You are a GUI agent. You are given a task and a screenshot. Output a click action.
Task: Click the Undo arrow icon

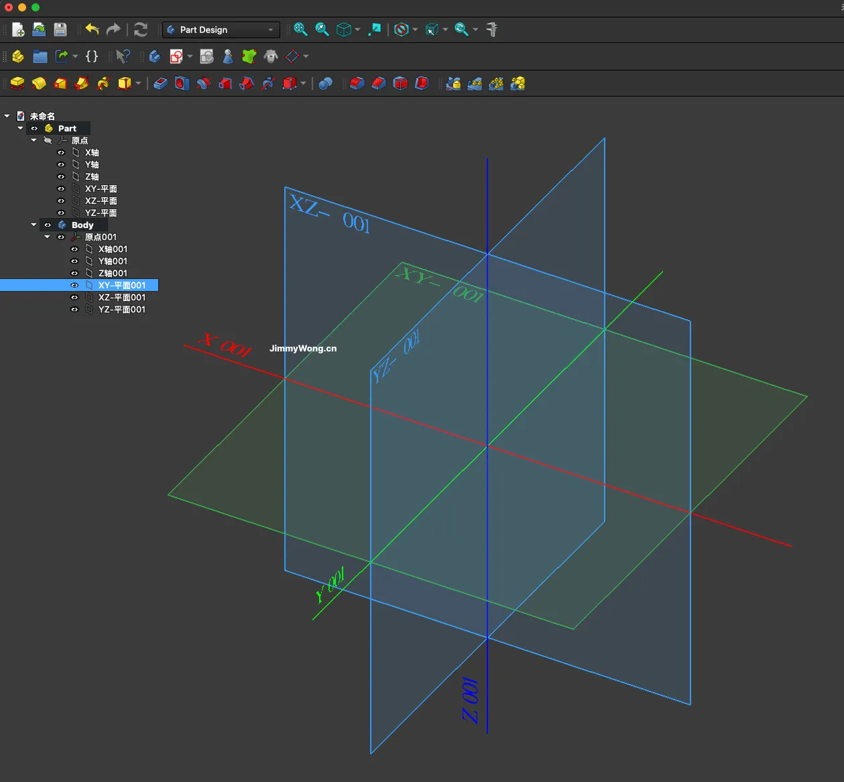tap(92, 30)
